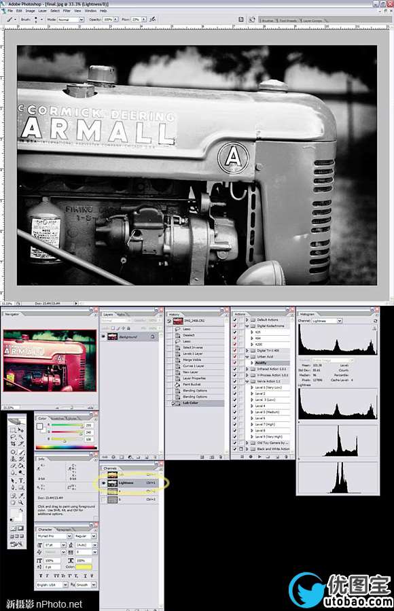Refresh the histogram with its corner icon
Viewport: 394px width, 611px height.
[375, 321]
